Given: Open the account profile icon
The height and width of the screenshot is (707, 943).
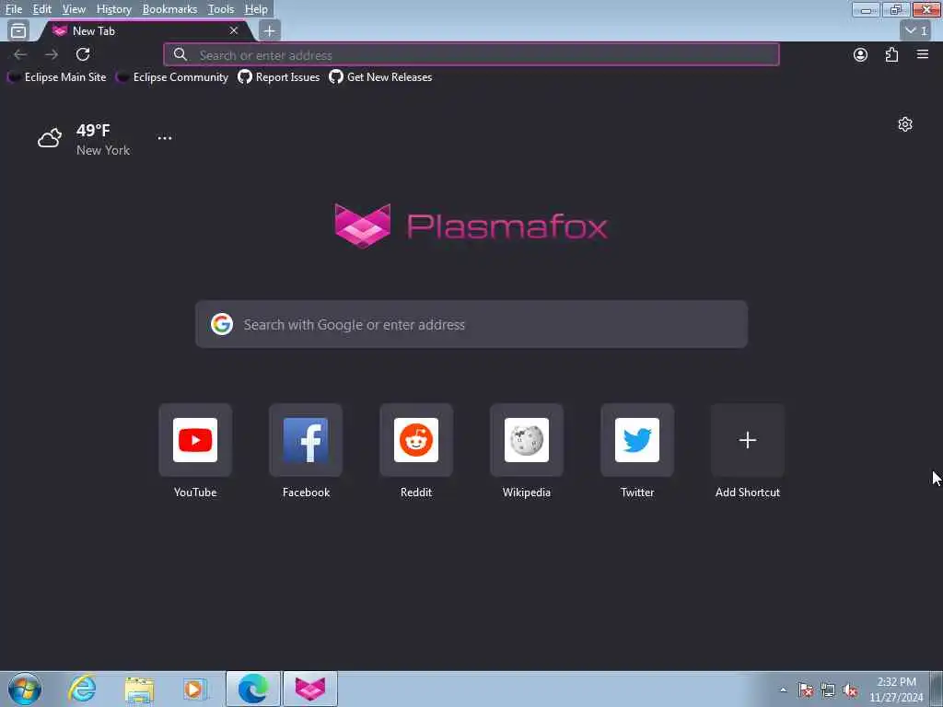Looking at the screenshot, I should click(x=861, y=54).
